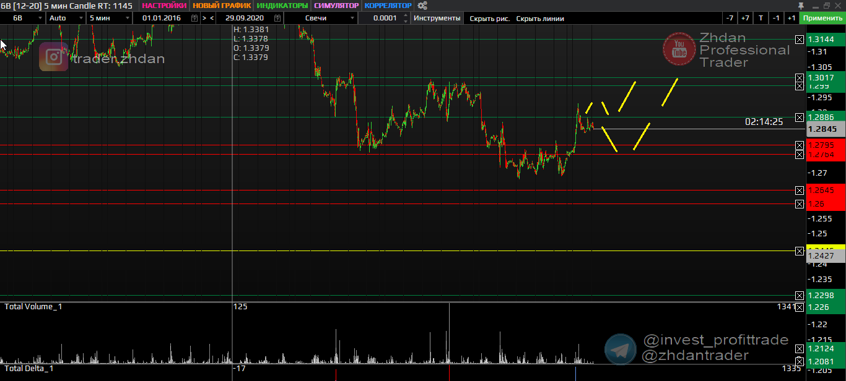846x381 pixels.
Task: Open the Инструменты tools button
Action: pyautogui.click(x=437, y=18)
